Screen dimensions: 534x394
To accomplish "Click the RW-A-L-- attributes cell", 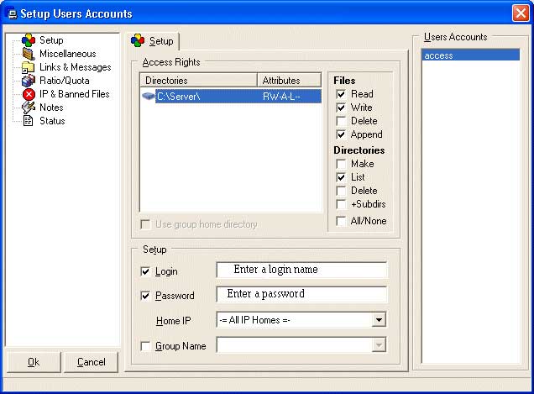I will (x=281, y=97).
